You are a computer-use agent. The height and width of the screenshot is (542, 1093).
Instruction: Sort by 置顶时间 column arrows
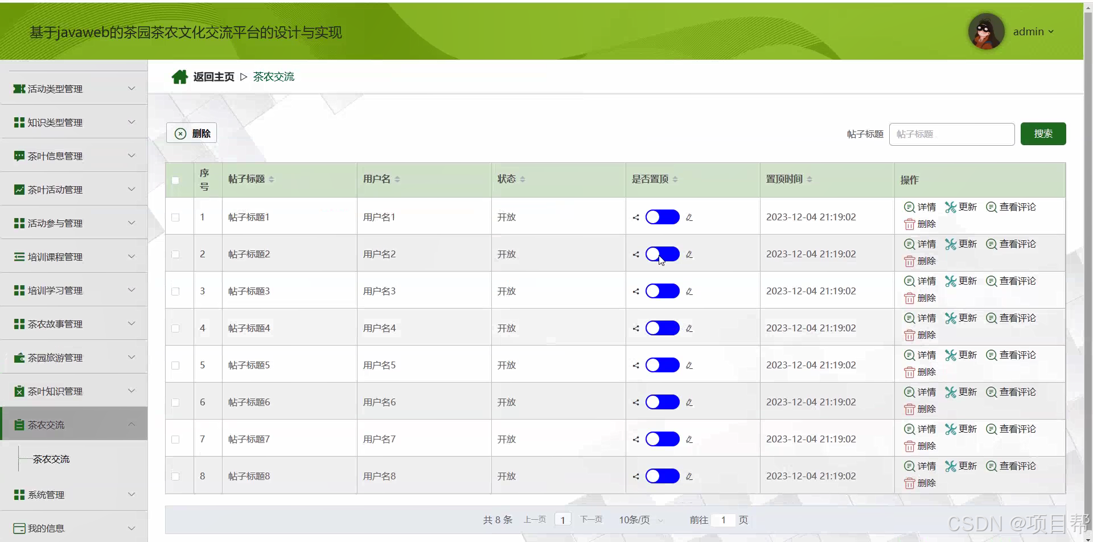pyautogui.click(x=810, y=179)
